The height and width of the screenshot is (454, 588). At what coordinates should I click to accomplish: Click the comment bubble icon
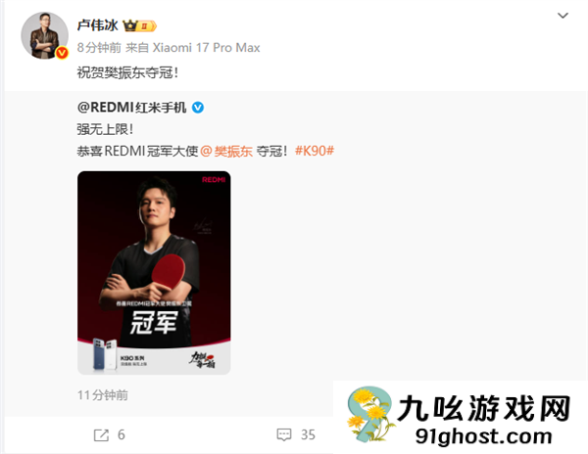(284, 434)
